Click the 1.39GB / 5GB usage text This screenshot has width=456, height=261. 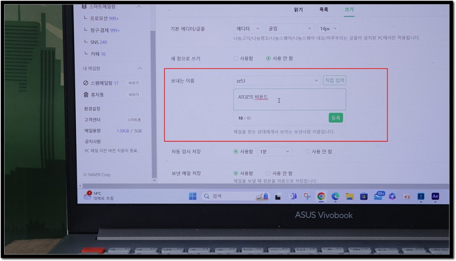129,131
